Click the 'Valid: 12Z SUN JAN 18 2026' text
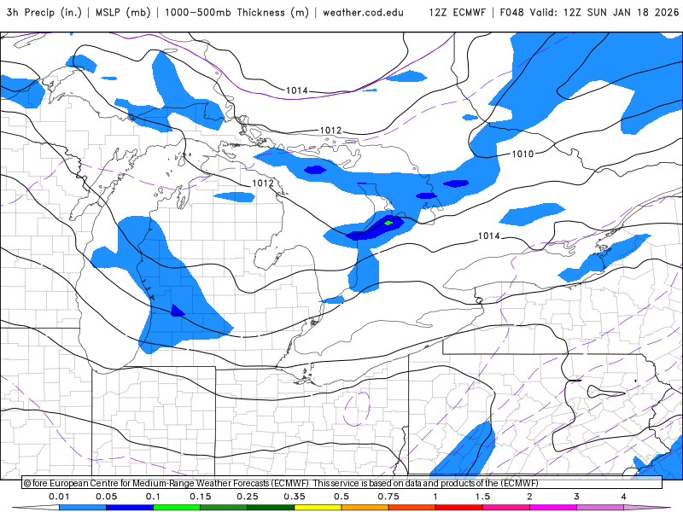This screenshot has height=512, width=683. coord(604,12)
